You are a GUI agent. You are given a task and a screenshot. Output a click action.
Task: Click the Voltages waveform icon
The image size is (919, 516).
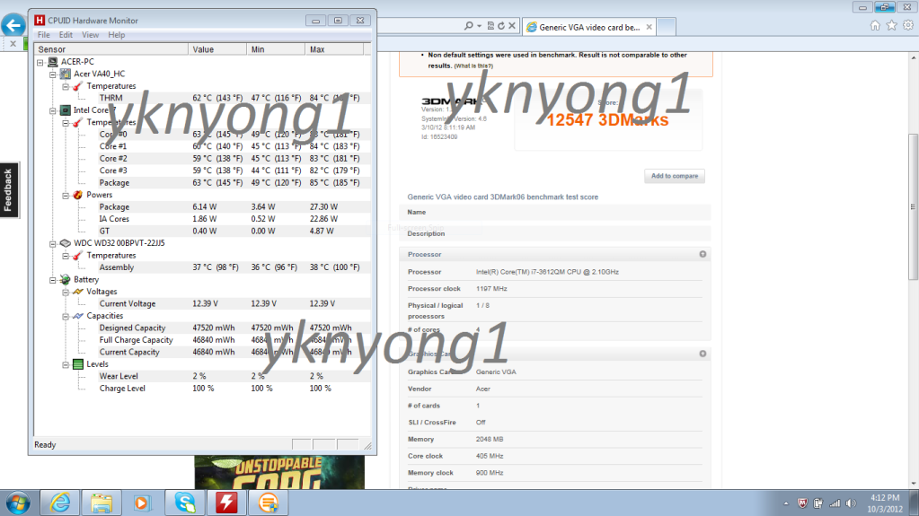coord(78,292)
